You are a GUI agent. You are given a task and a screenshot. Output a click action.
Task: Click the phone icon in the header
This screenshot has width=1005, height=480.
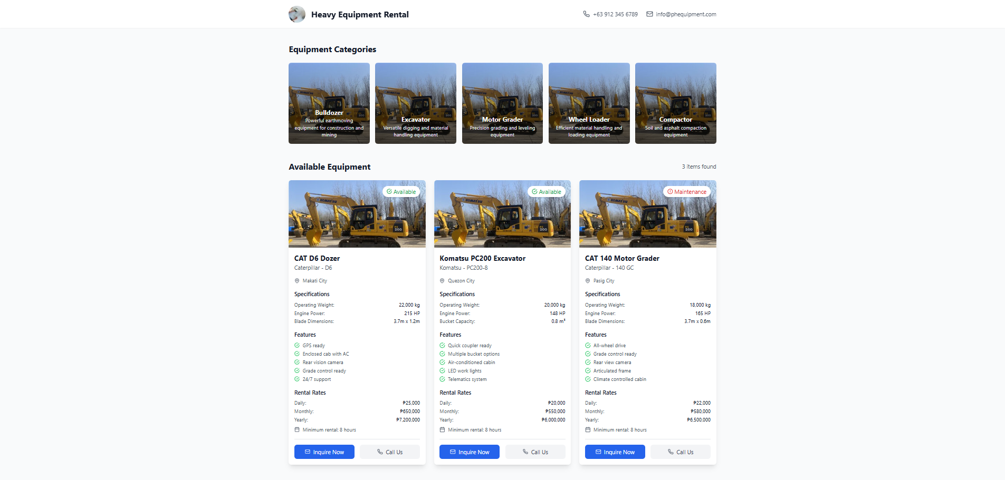[x=586, y=14]
